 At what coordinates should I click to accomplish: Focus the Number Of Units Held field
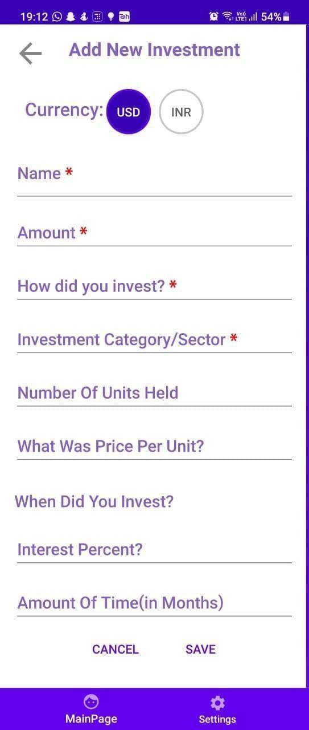[154, 392]
